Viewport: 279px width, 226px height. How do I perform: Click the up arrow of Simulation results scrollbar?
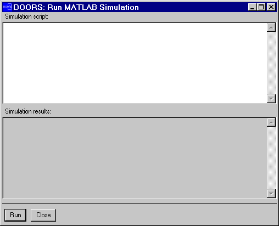tap(271, 122)
